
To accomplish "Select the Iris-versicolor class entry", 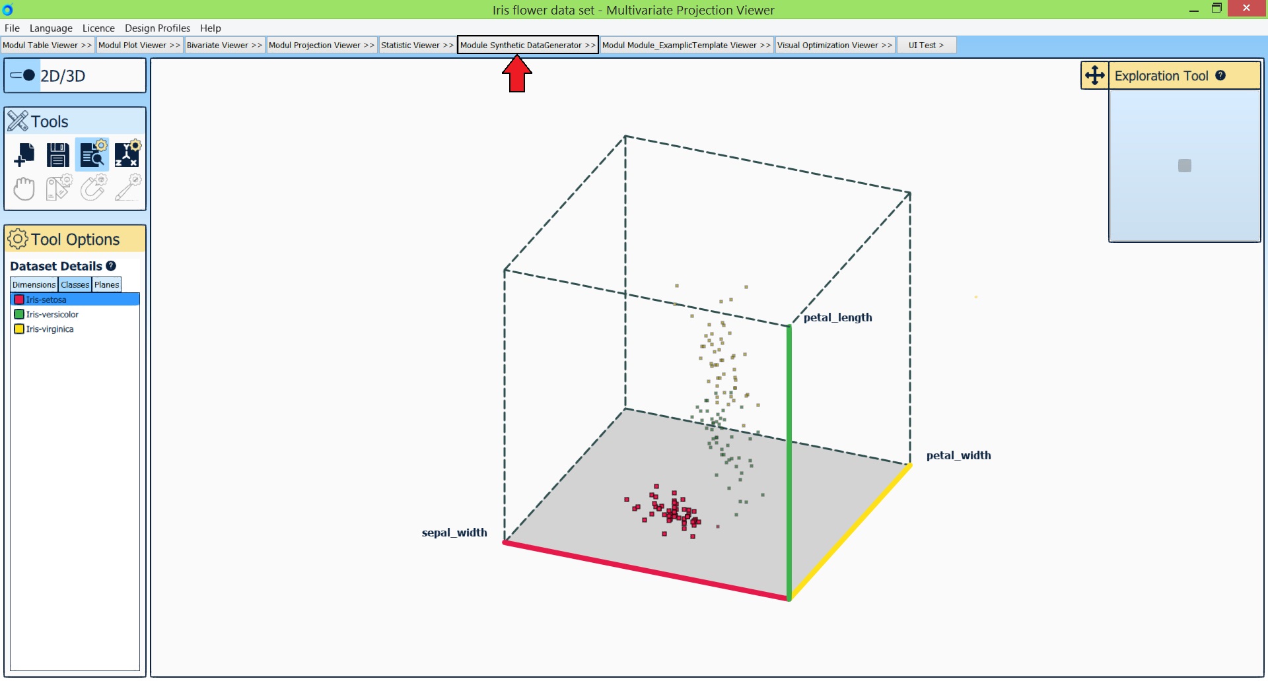I will 52,314.
